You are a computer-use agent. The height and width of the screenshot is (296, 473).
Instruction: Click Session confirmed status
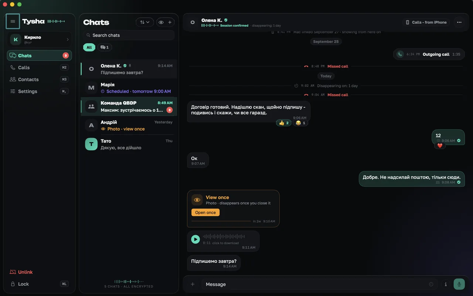[234, 26]
